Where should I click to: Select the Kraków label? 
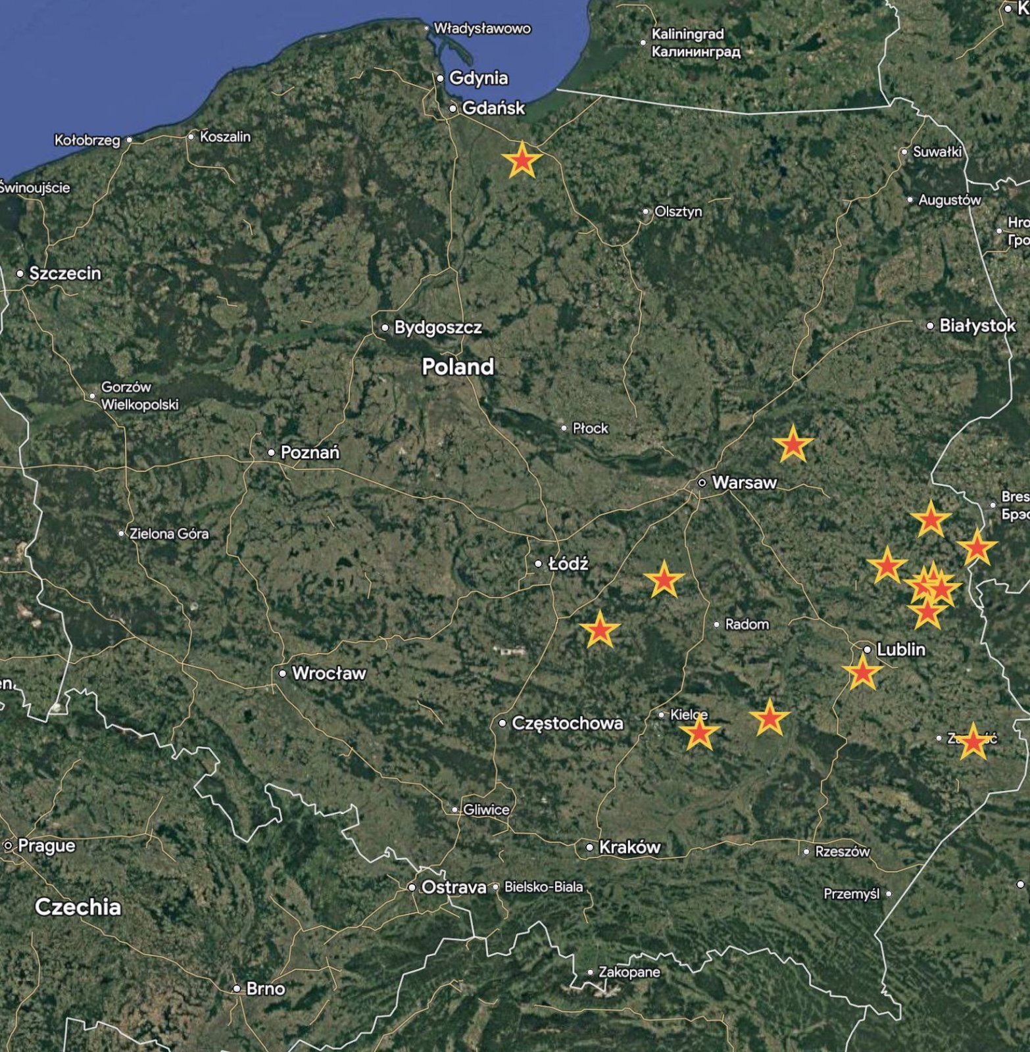(x=629, y=848)
